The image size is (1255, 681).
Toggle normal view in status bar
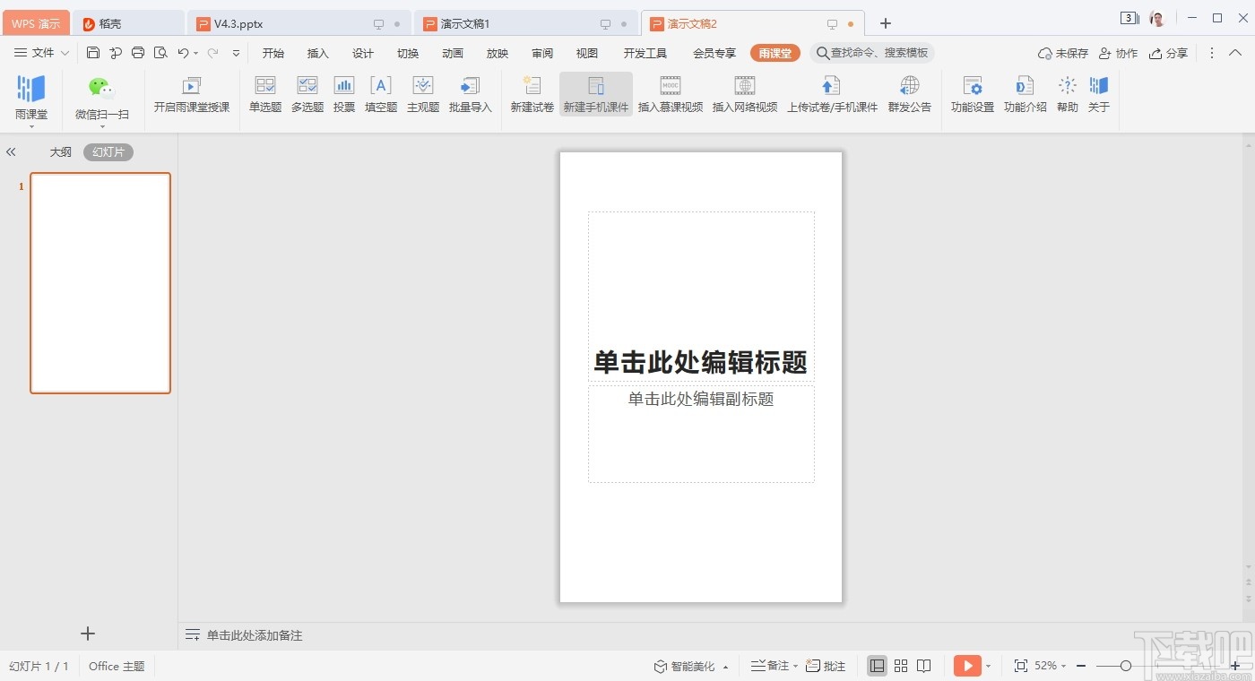pyautogui.click(x=878, y=666)
